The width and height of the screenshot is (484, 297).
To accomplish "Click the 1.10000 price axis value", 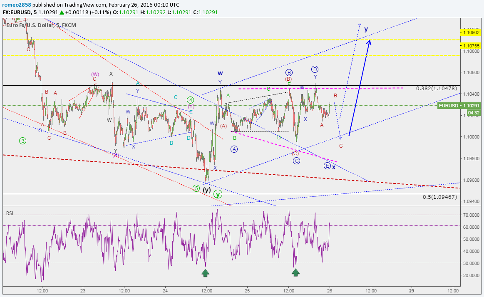I will (x=471, y=137).
